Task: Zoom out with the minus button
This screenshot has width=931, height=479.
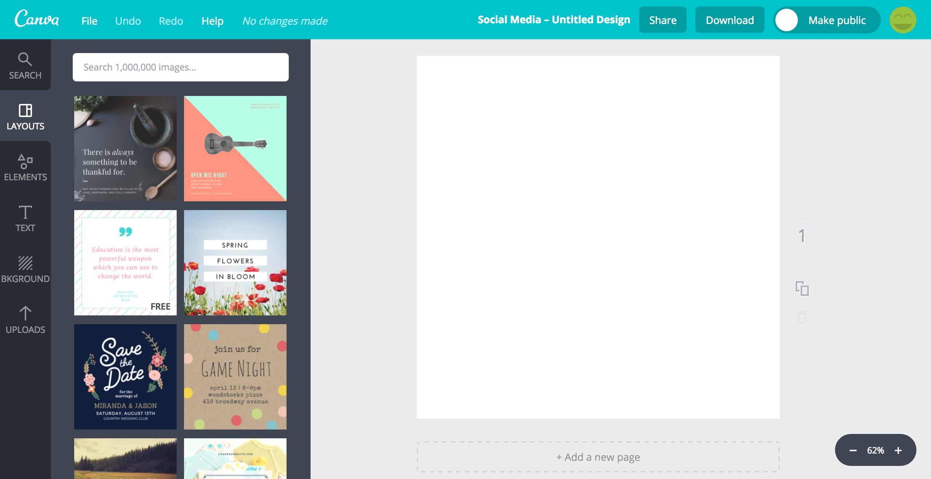Action: click(x=853, y=451)
